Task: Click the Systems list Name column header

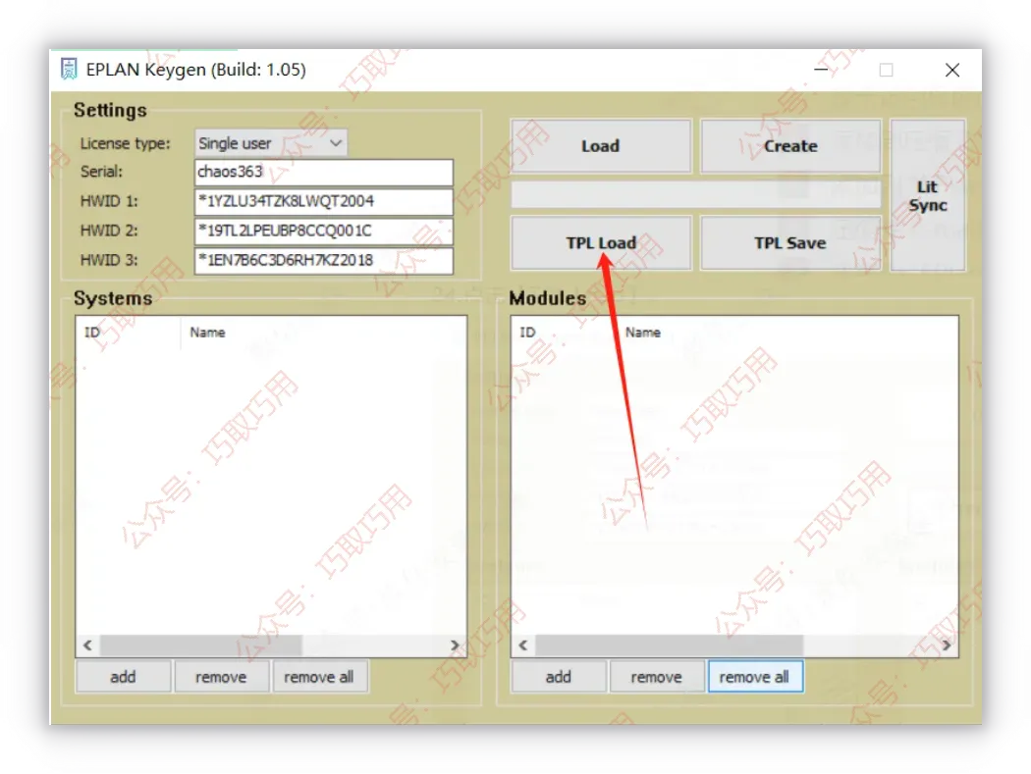Action: (208, 333)
